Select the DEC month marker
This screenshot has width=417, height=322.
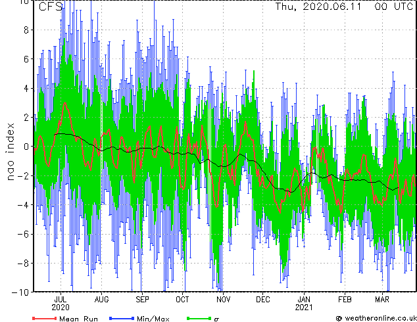(x=263, y=298)
